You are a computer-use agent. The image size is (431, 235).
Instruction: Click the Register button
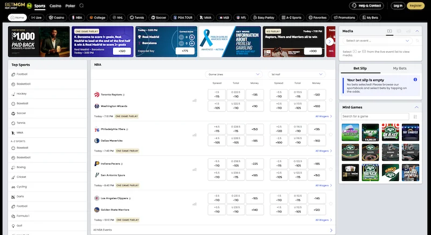point(415,6)
